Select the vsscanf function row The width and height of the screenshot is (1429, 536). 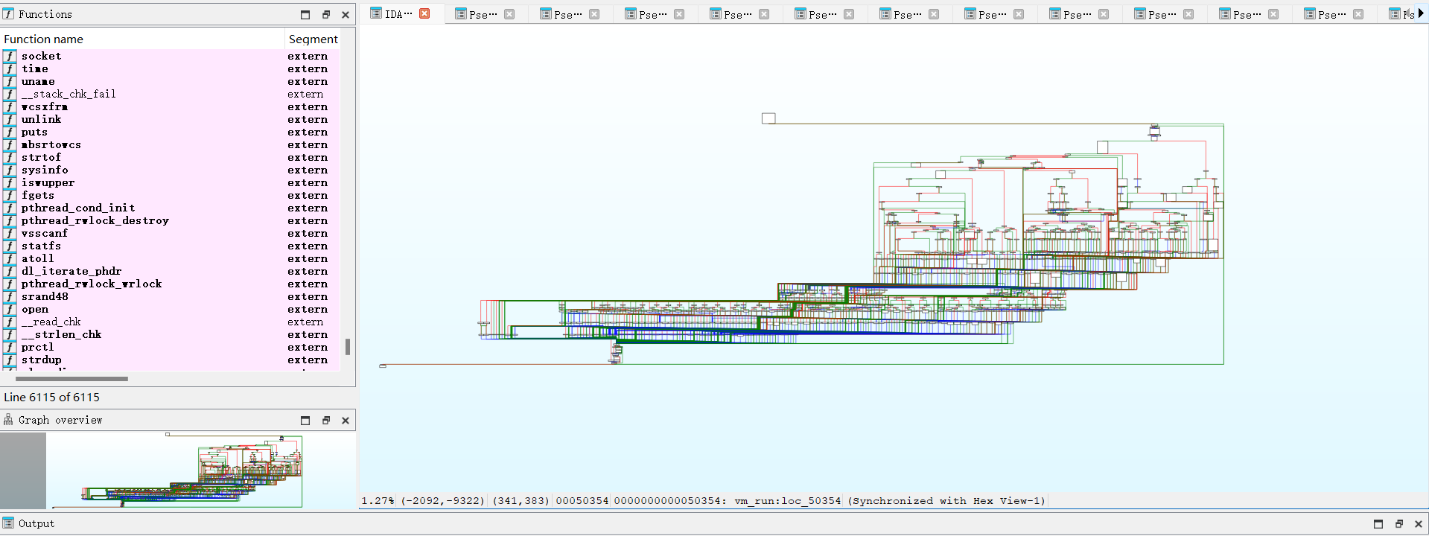click(171, 233)
